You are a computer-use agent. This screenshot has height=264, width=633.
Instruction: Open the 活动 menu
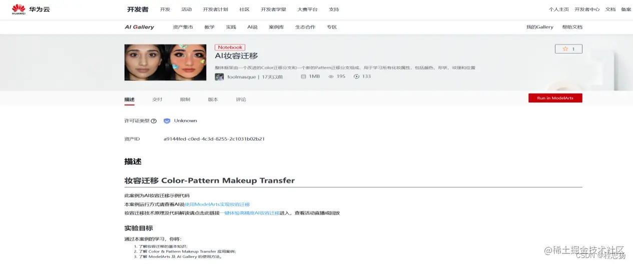187,9
